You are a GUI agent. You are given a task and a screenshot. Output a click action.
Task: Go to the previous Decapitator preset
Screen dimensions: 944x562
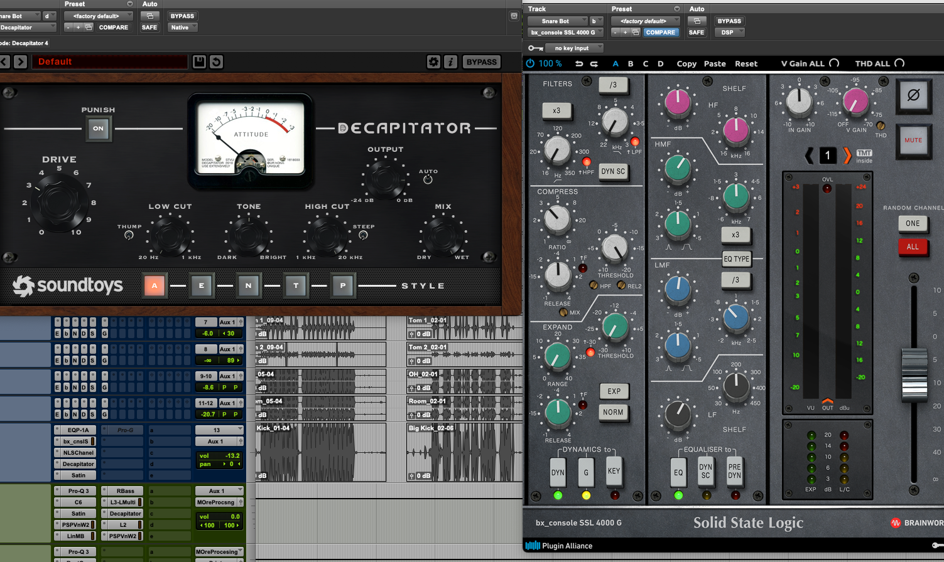(x=4, y=61)
